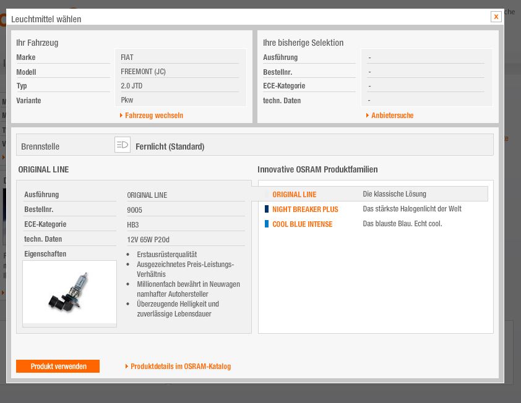
Task: Click the high-beam headlight icon
Action: 123,145
